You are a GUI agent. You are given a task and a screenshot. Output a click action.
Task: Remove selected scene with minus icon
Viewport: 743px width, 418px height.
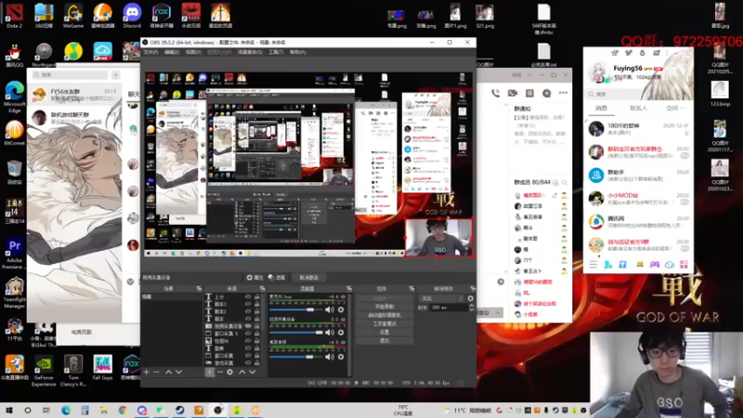coord(156,372)
